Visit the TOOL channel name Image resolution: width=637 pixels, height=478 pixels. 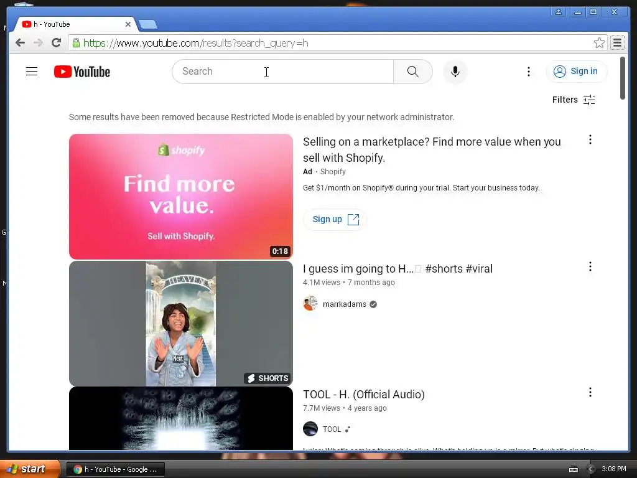[x=332, y=429]
